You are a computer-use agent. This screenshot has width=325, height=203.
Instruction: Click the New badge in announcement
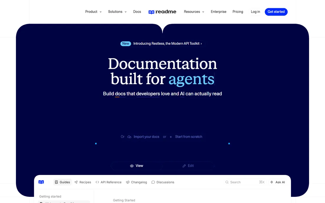pos(126,44)
